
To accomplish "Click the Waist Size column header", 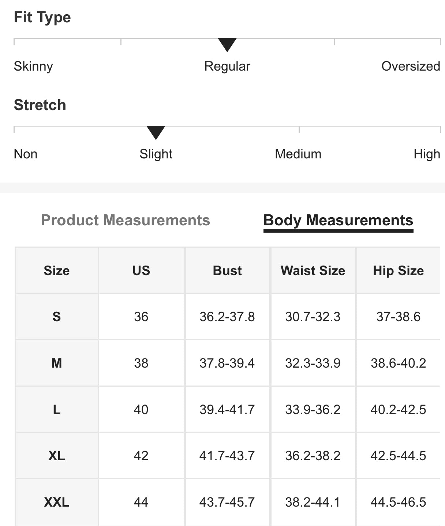I will click(x=313, y=270).
